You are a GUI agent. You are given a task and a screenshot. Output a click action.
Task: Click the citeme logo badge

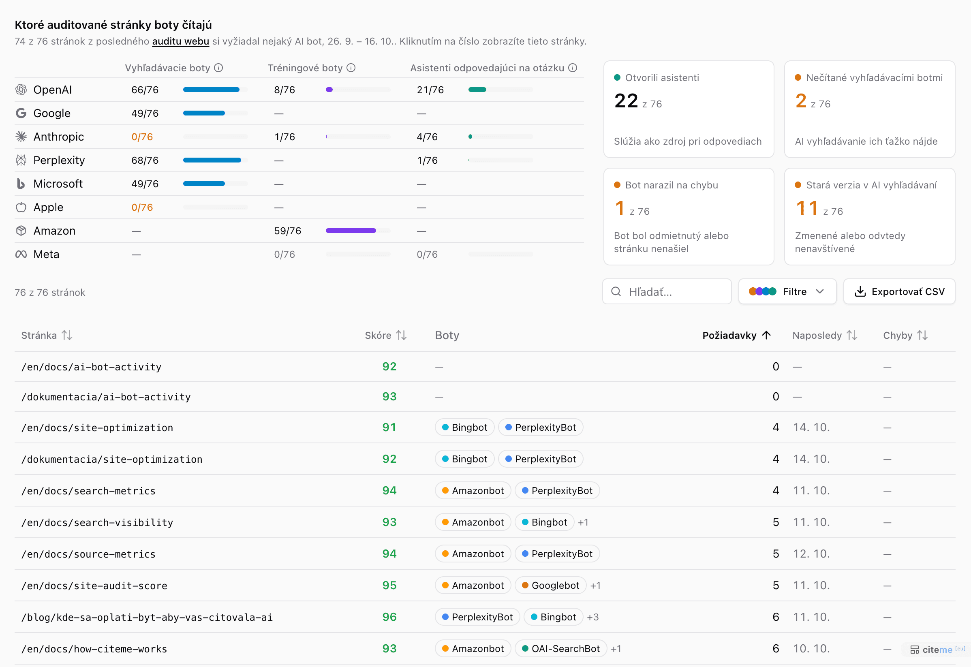point(937,650)
